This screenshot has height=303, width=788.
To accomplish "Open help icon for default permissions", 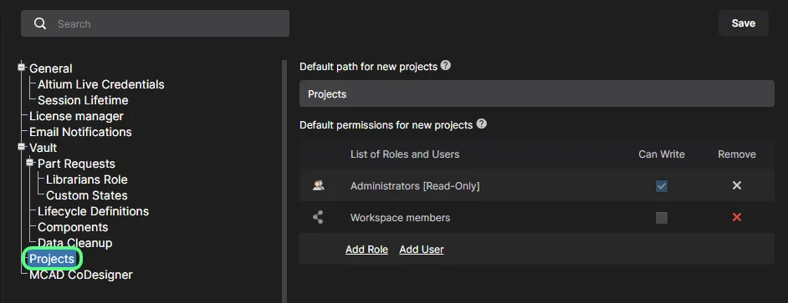I will click(x=482, y=124).
